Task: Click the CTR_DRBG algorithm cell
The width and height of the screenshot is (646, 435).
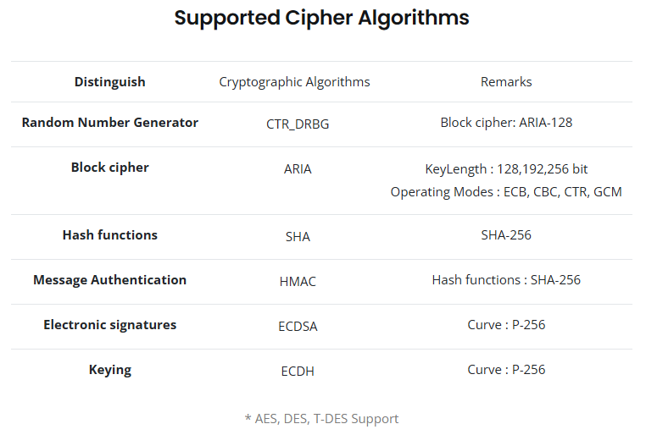Action: click(x=298, y=124)
